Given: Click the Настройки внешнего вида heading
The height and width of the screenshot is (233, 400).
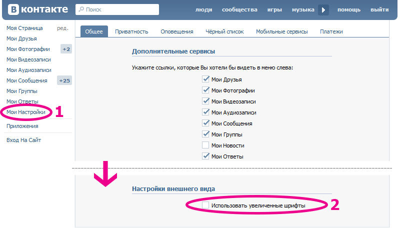Looking at the screenshot, I should (x=173, y=189).
